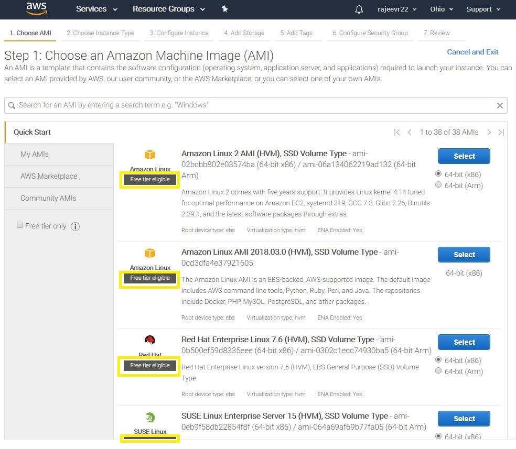Click the SUSE Linux logo icon
This screenshot has height=449, width=516.
point(149,417)
